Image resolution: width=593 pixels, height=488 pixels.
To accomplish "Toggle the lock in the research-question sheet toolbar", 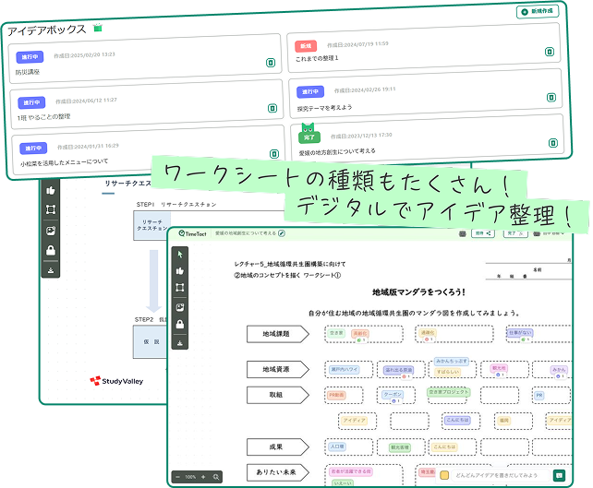I will (49, 250).
